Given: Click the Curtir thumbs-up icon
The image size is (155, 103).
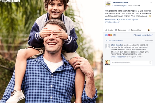Looking at the screenshot, I should [x=106, y=30].
